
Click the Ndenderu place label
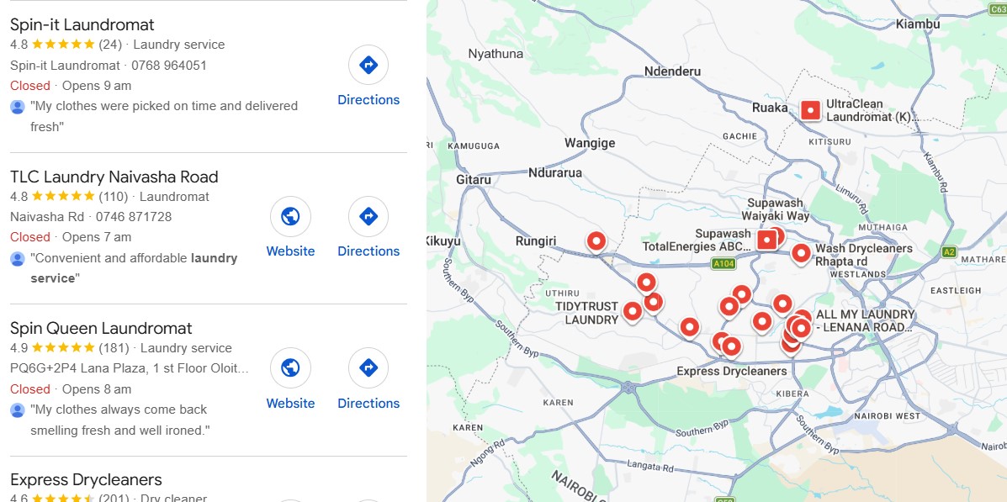click(672, 71)
